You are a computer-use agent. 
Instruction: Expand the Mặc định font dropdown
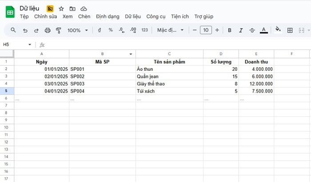click(170, 30)
